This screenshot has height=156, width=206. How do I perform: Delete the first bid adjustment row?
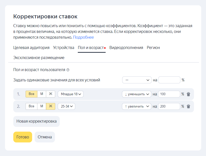tap(189, 94)
